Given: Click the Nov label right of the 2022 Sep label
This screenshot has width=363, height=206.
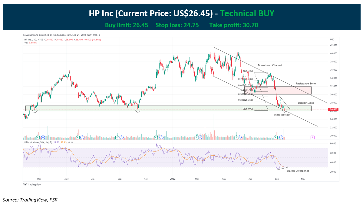Looking at the screenshot, I should (x=303, y=179).
